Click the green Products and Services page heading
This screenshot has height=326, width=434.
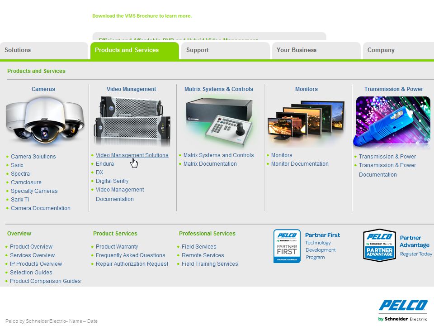pyautogui.click(x=36, y=71)
